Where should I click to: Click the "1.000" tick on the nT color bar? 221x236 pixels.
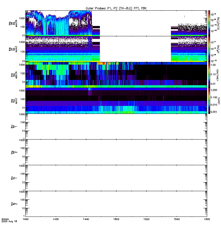214,90
